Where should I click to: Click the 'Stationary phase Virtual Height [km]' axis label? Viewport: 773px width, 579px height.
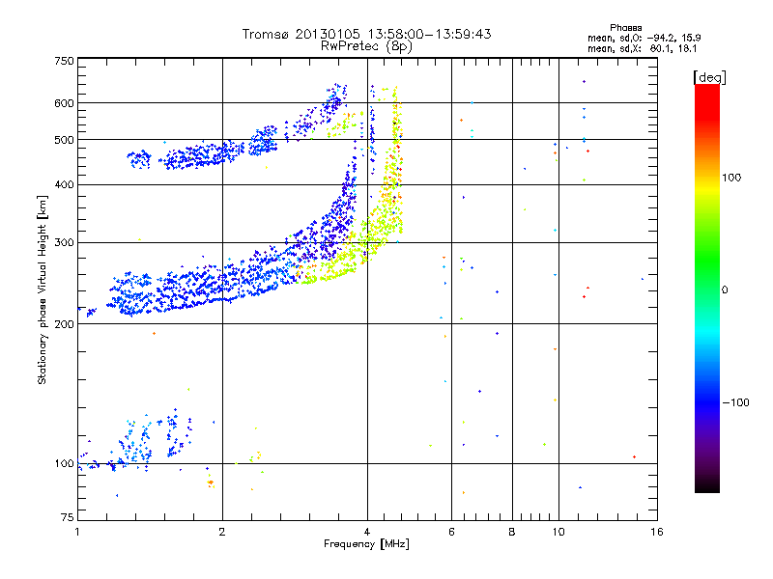(x=43, y=289)
